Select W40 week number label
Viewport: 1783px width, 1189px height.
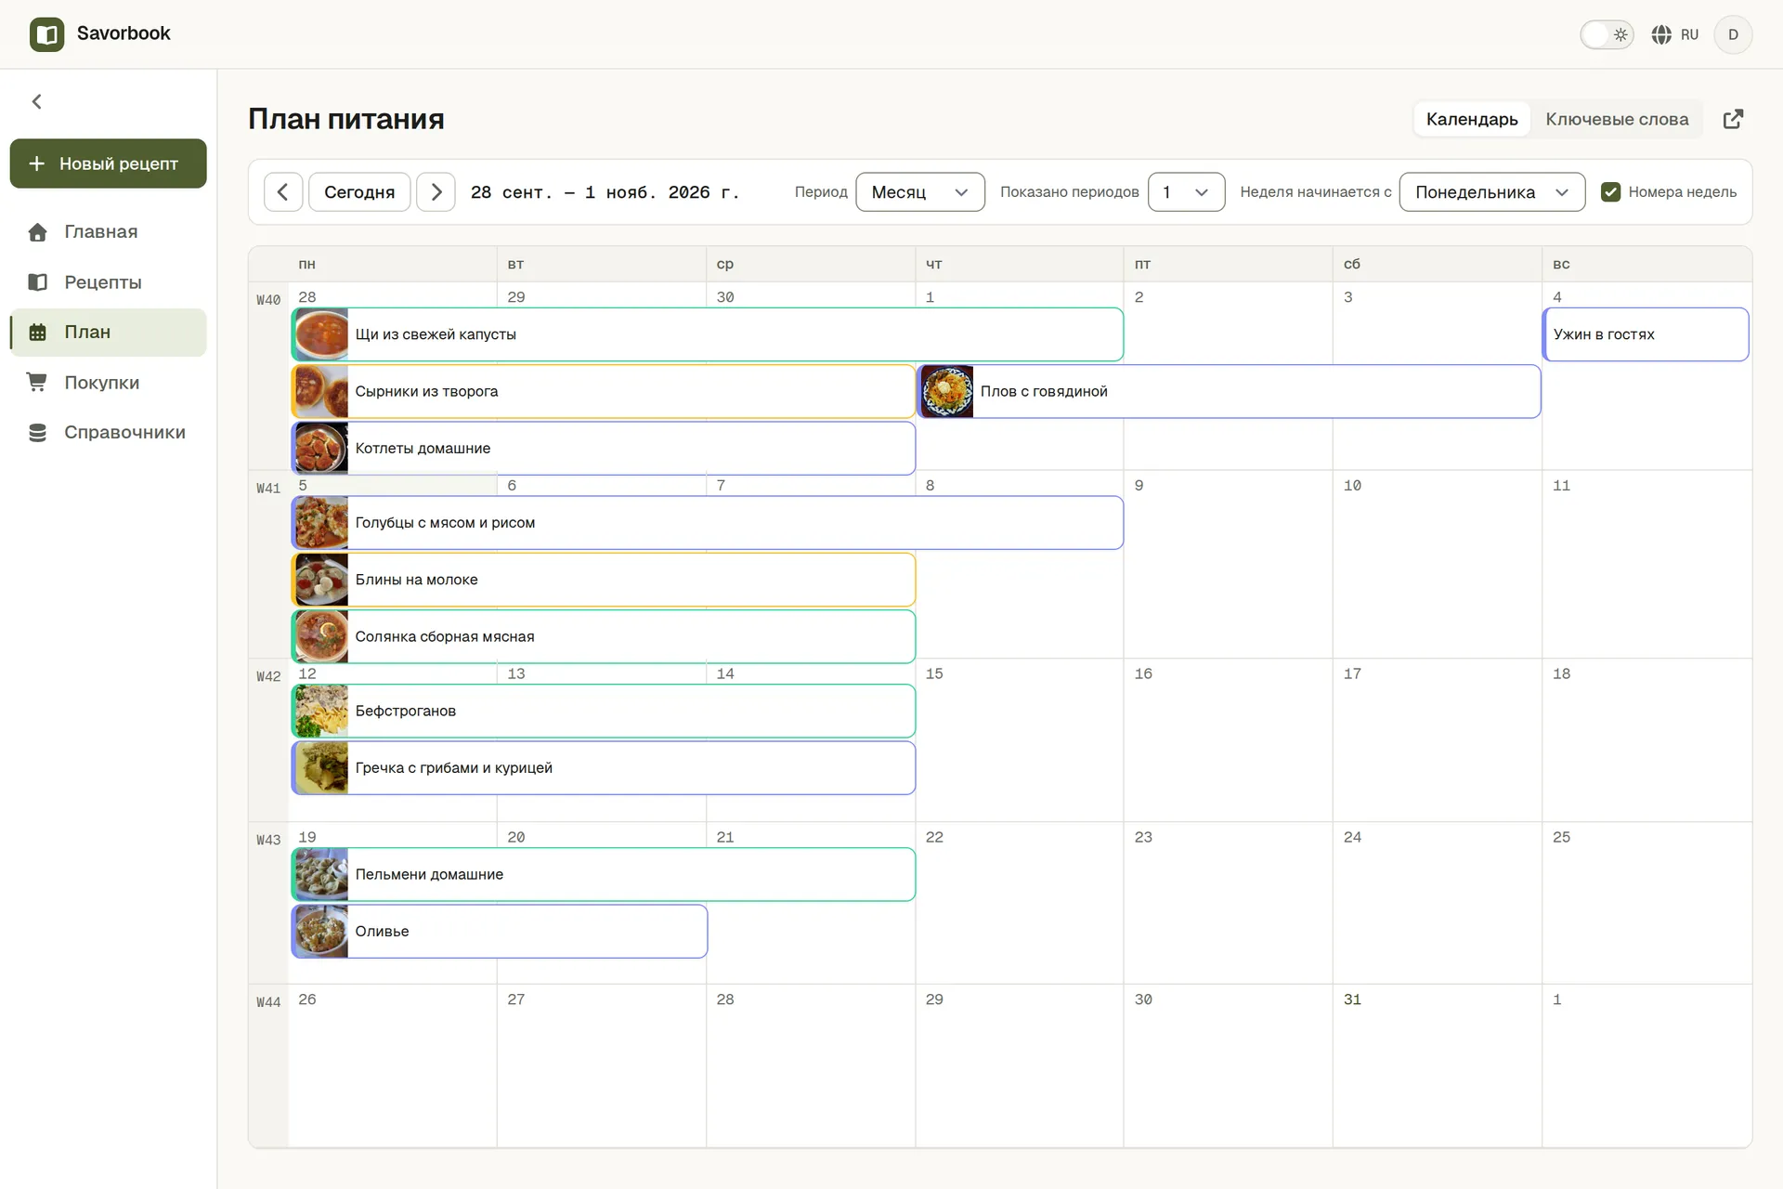click(268, 300)
